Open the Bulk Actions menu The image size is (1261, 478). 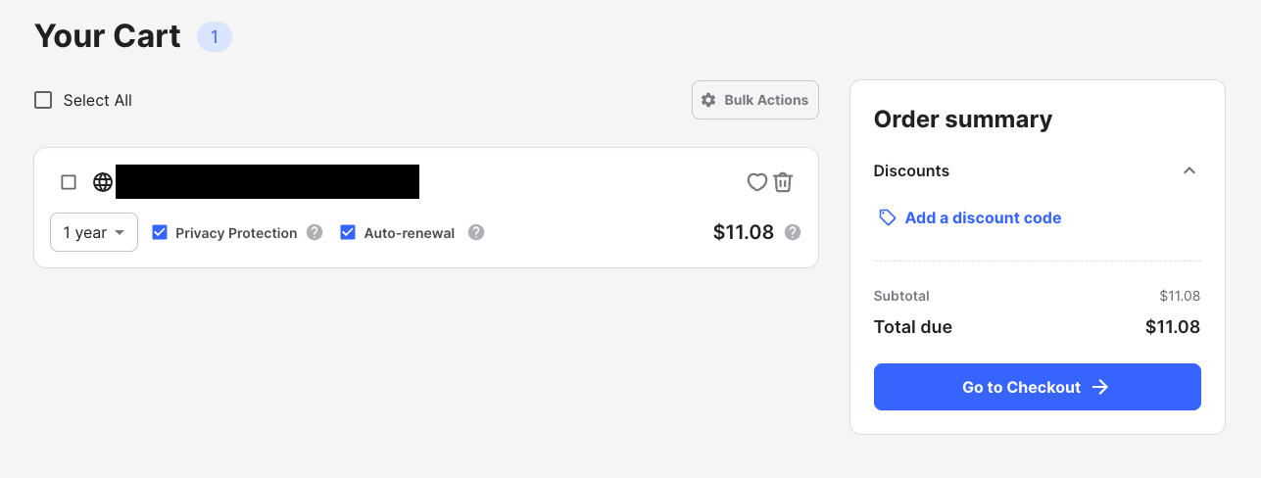[755, 100]
